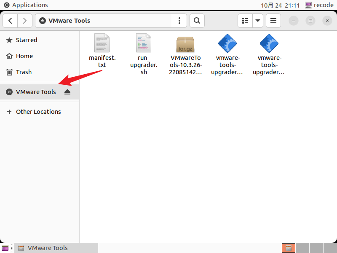The image size is (337, 253).
Task: Open Starred files in the sidebar
Action: point(26,40)
